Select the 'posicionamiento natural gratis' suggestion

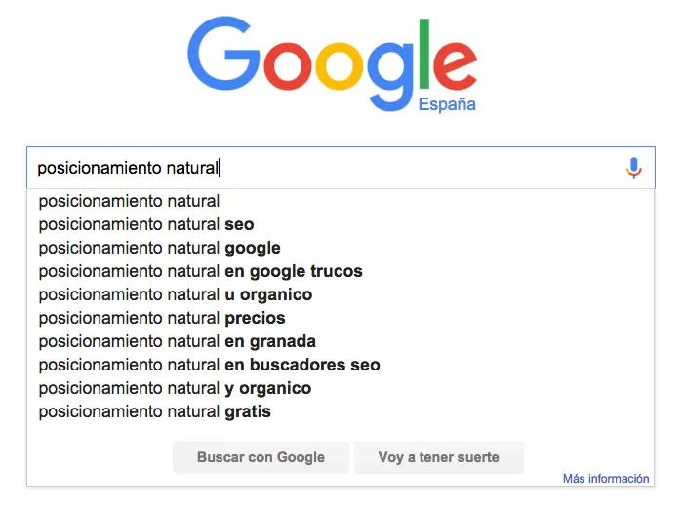pos(341,411)
